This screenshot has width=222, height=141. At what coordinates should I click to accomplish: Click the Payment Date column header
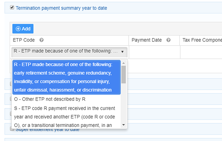tap(147, 40)
